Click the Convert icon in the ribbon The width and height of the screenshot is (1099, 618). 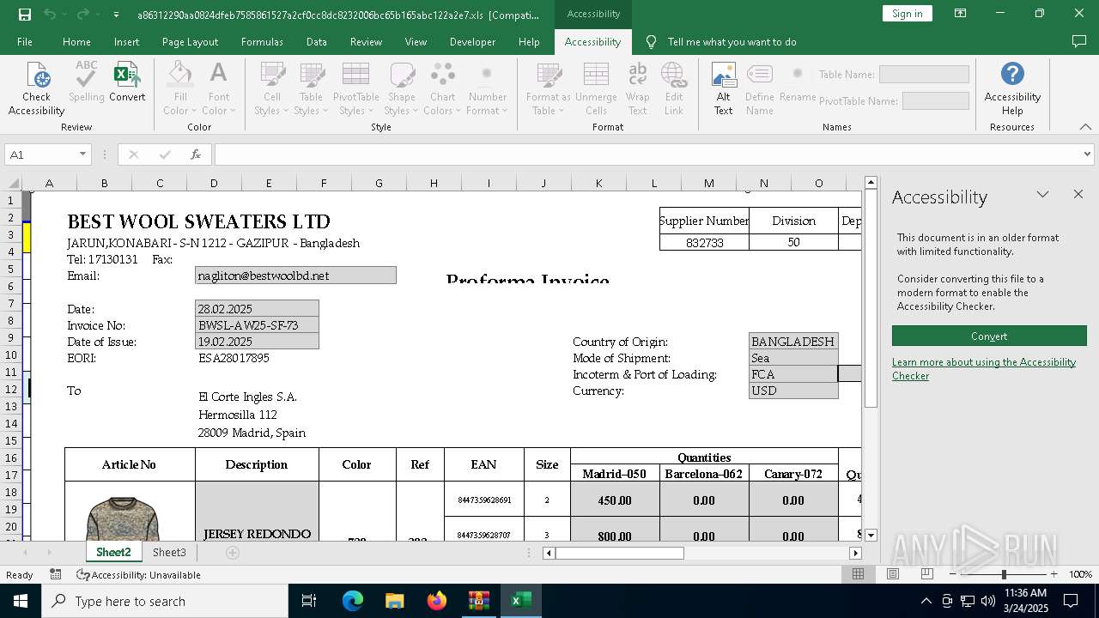(x=127, y=75)
